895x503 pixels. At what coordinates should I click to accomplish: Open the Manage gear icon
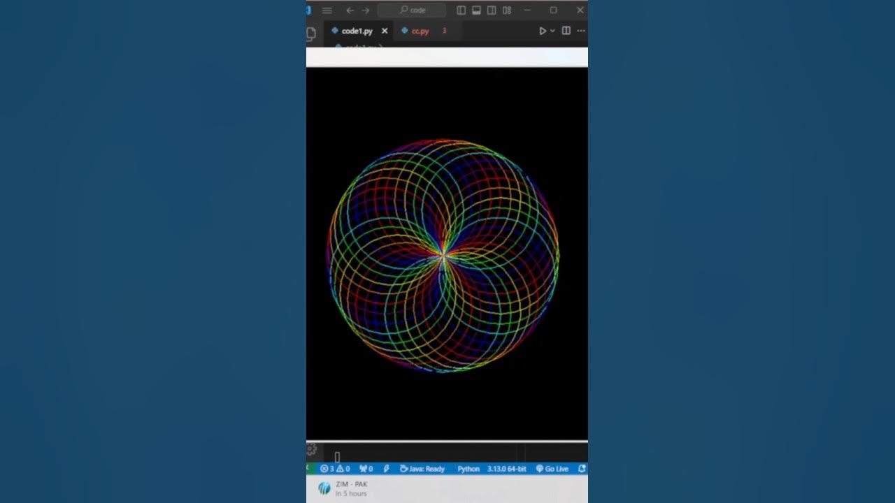tap(312, 449)
